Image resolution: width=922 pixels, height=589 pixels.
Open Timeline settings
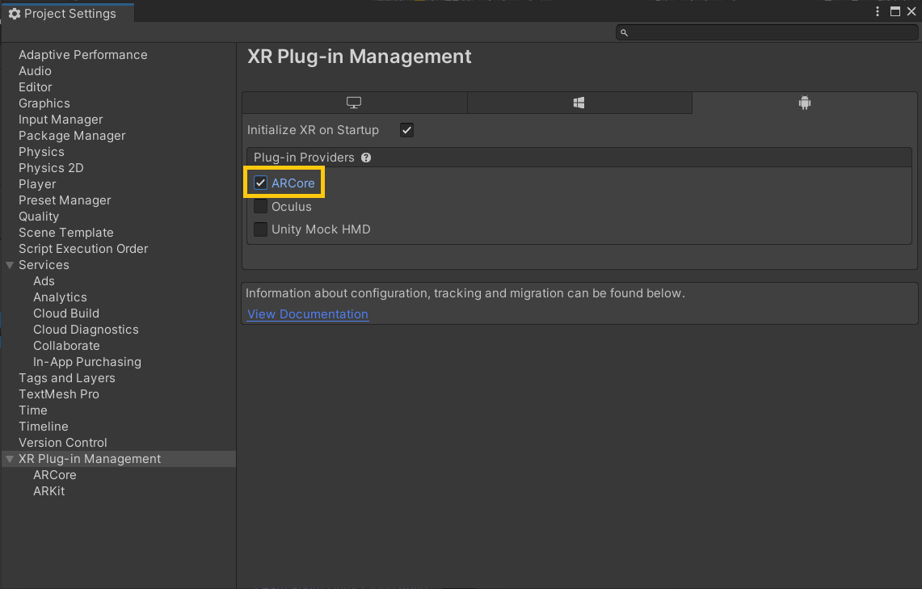tap(44, 427)
